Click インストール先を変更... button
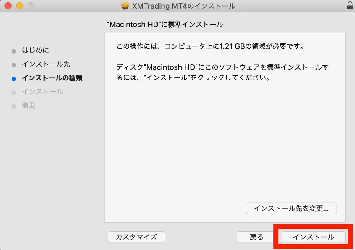Viewport: 355px width, 250px height. [x=291, y=208]
